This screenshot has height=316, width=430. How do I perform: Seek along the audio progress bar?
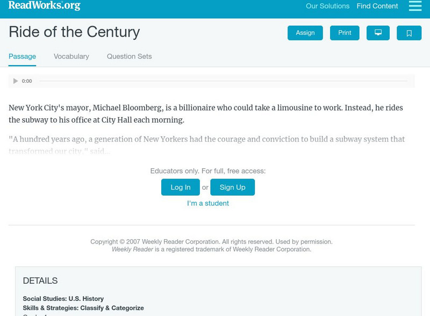(223, 81)
